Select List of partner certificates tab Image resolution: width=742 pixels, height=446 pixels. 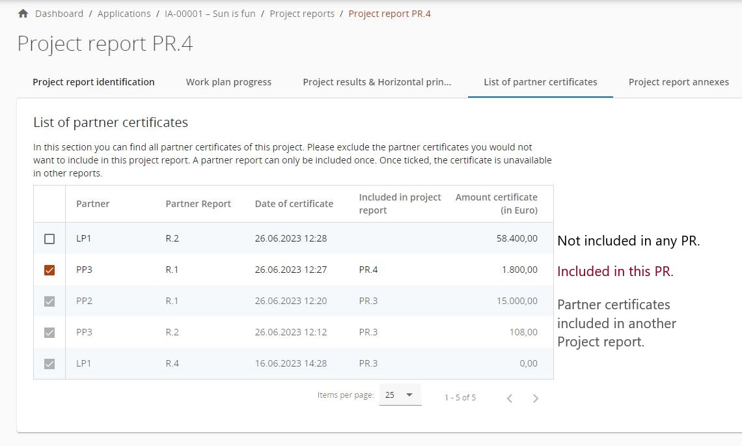(x=540, y=82)
